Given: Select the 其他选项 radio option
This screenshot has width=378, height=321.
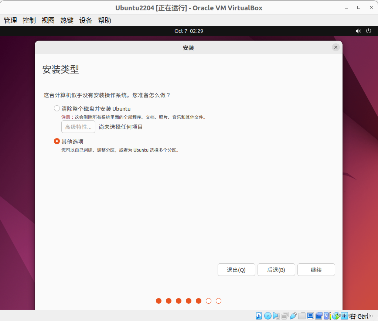Looking at the screenshot, I should coord(57,141).
